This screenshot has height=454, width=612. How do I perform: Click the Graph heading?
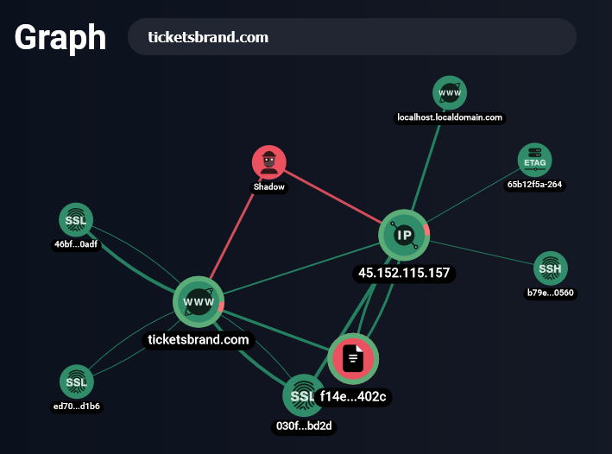[x=60, y=38]
